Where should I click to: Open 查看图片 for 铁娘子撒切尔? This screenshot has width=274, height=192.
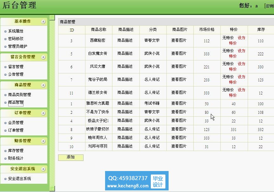(x=179, y=129)
